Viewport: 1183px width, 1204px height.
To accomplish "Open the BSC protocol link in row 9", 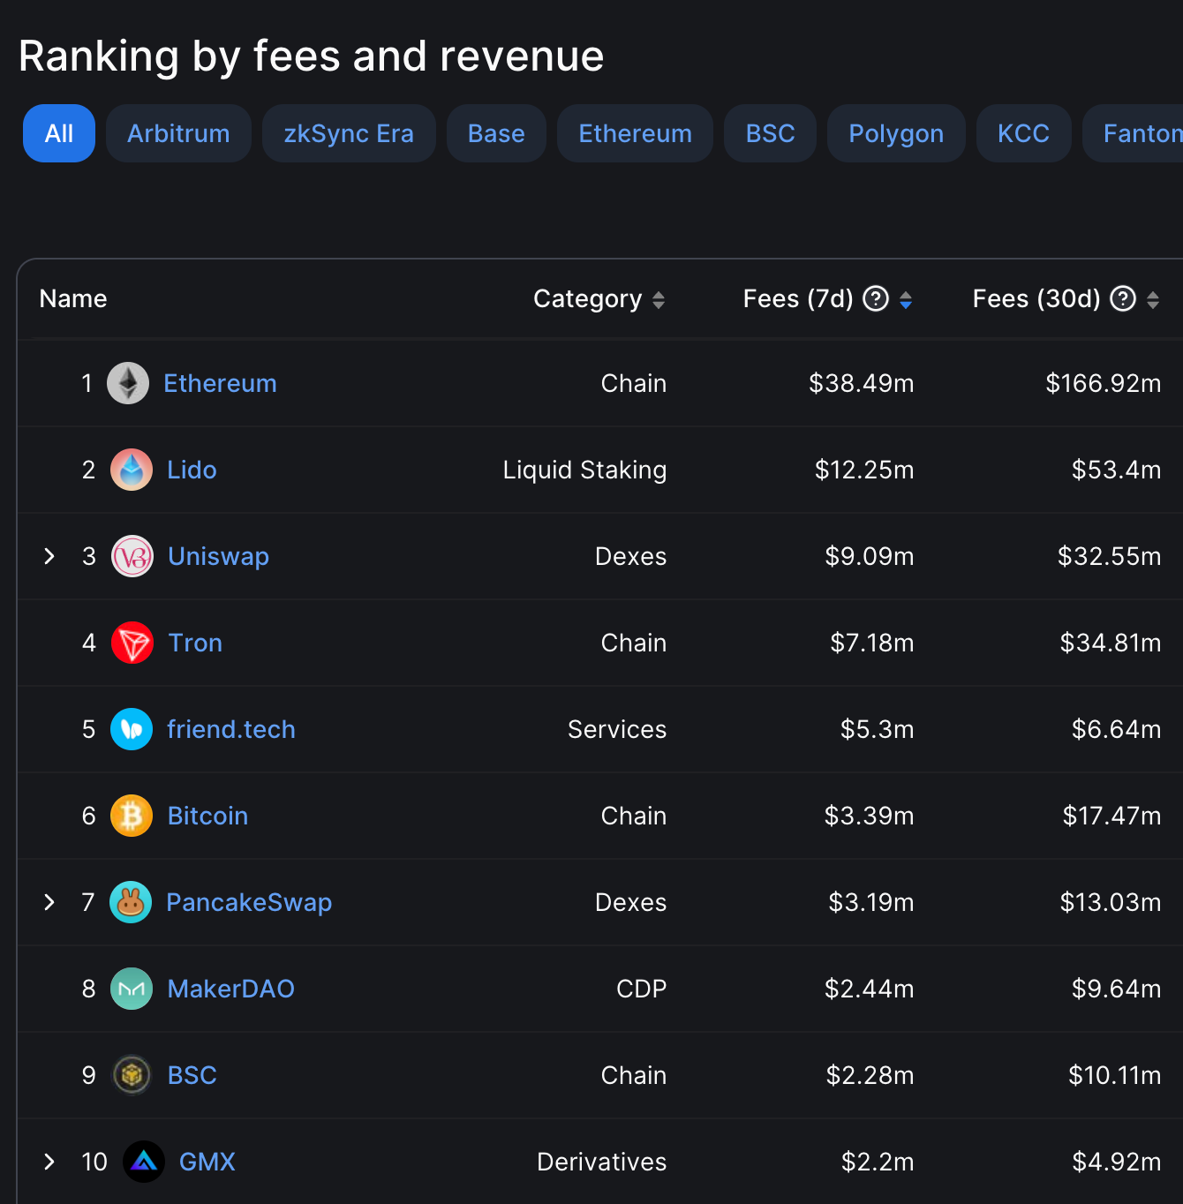I will [x=192, y=1075].
